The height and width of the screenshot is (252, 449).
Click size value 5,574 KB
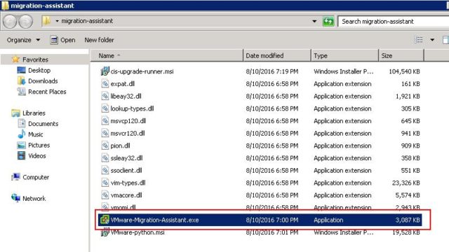coord(408,195)
